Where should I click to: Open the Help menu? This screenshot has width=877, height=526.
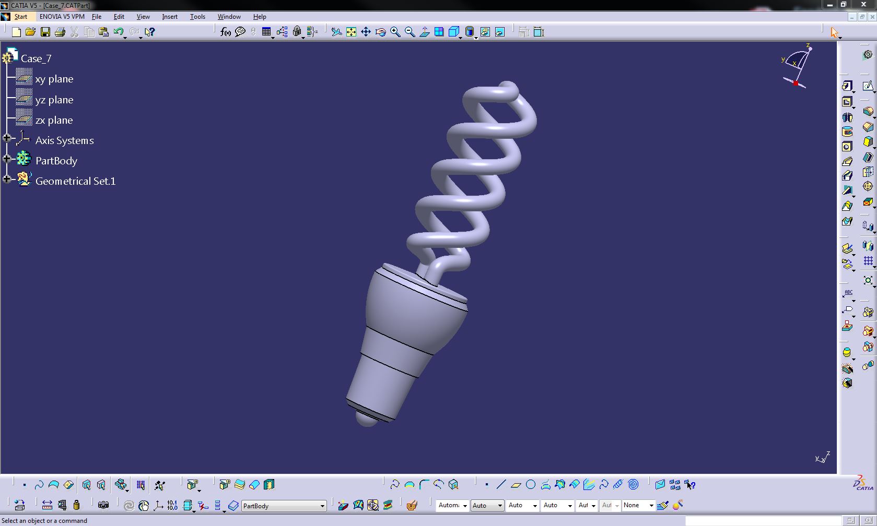tap(260, 17)
